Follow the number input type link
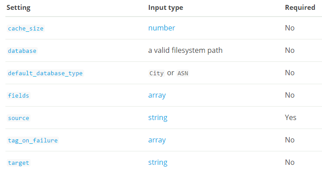This screenshot has width=322, height=172. click(161, 28)
